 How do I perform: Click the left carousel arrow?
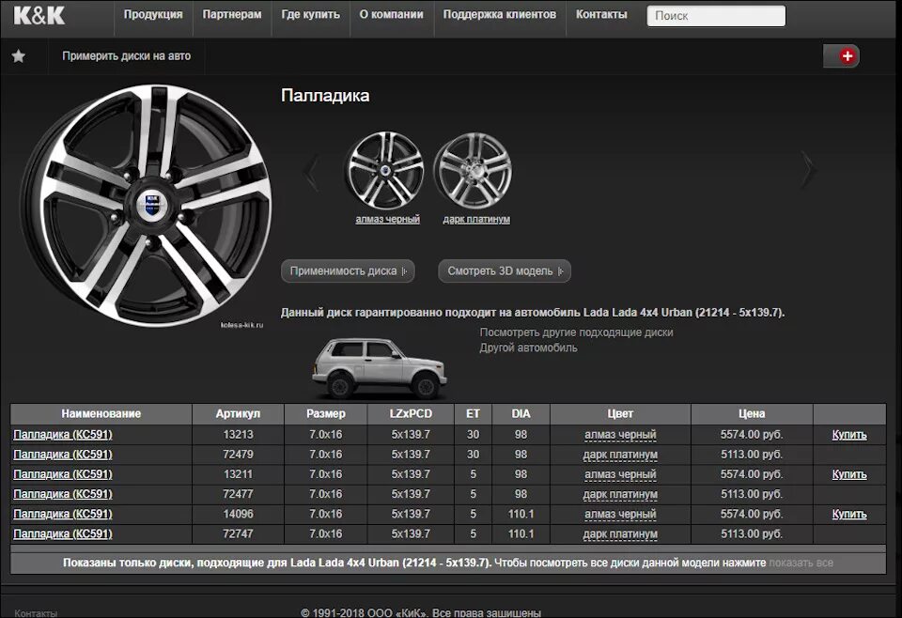(x=312, y=171)
